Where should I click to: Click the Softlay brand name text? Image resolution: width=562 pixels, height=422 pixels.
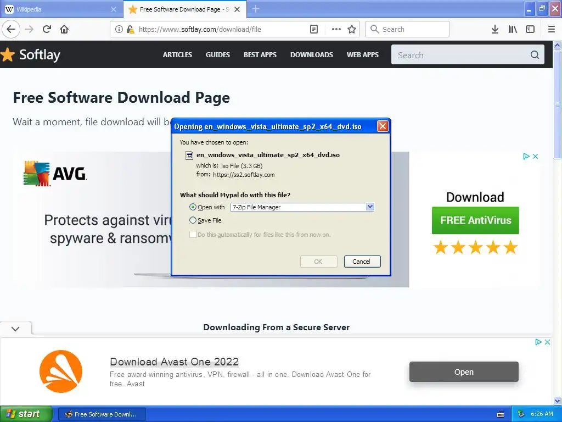click(x=40, y=54)
